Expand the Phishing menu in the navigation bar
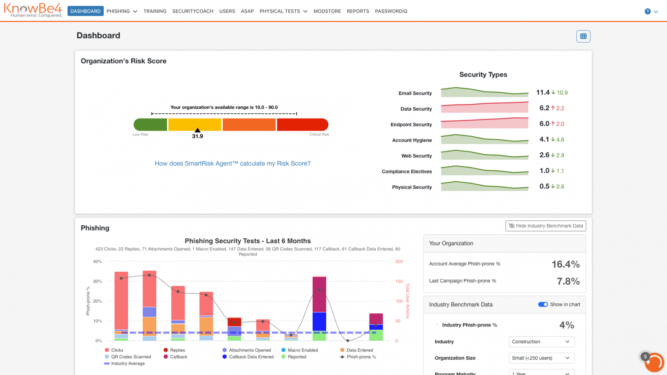Image resolution: width=667 pixels, height=375 pixels. point(122,11)
